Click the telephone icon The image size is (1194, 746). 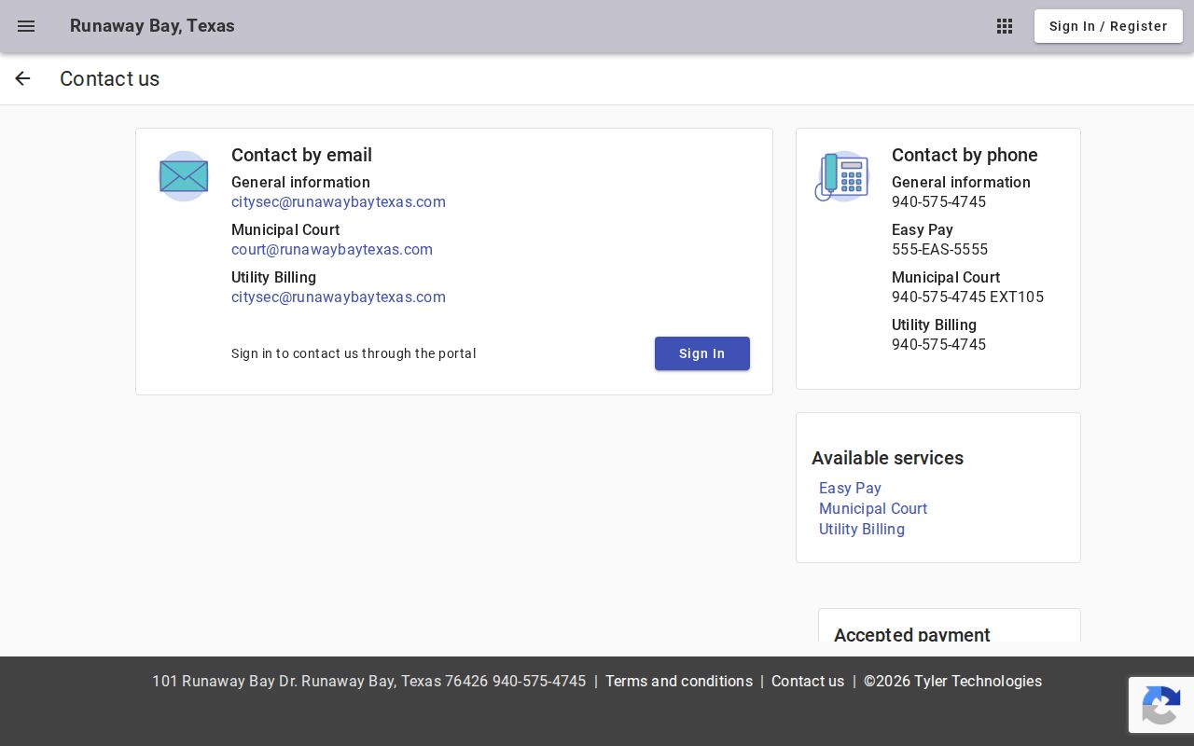click(842, 175)
